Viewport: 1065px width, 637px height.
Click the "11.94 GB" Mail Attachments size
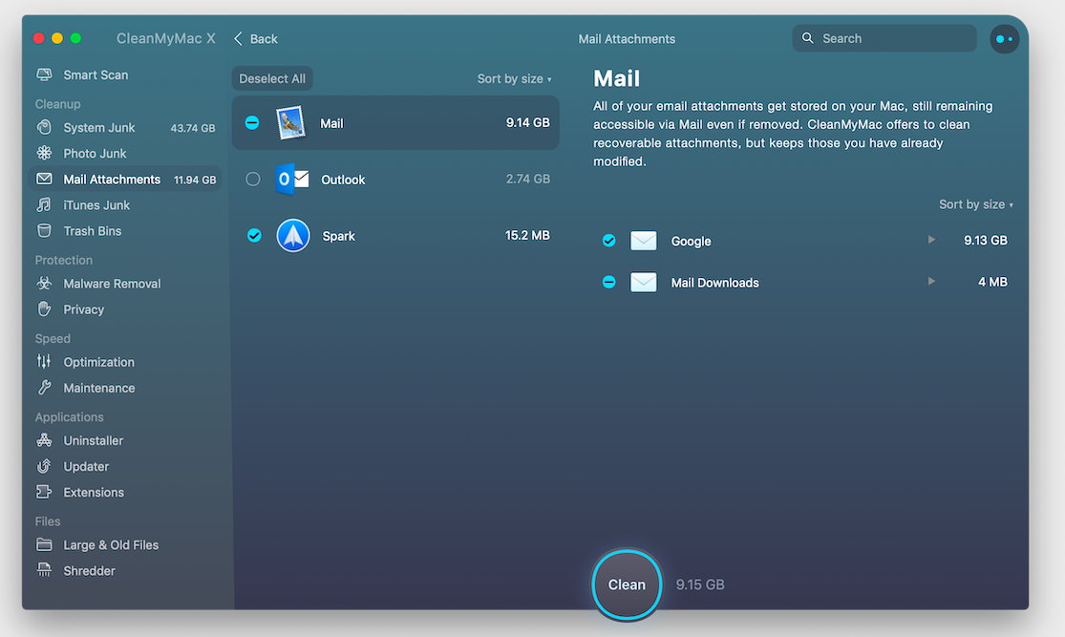click(x=195, y=180)
